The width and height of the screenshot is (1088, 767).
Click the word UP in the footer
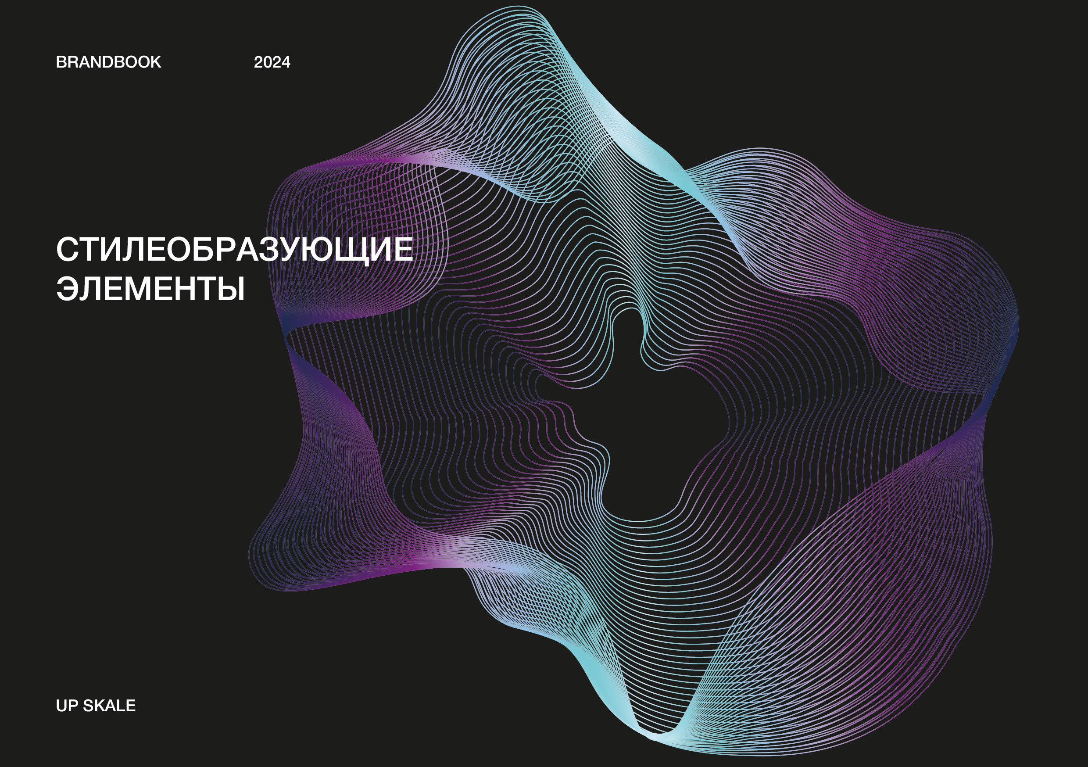coord(66,706)
